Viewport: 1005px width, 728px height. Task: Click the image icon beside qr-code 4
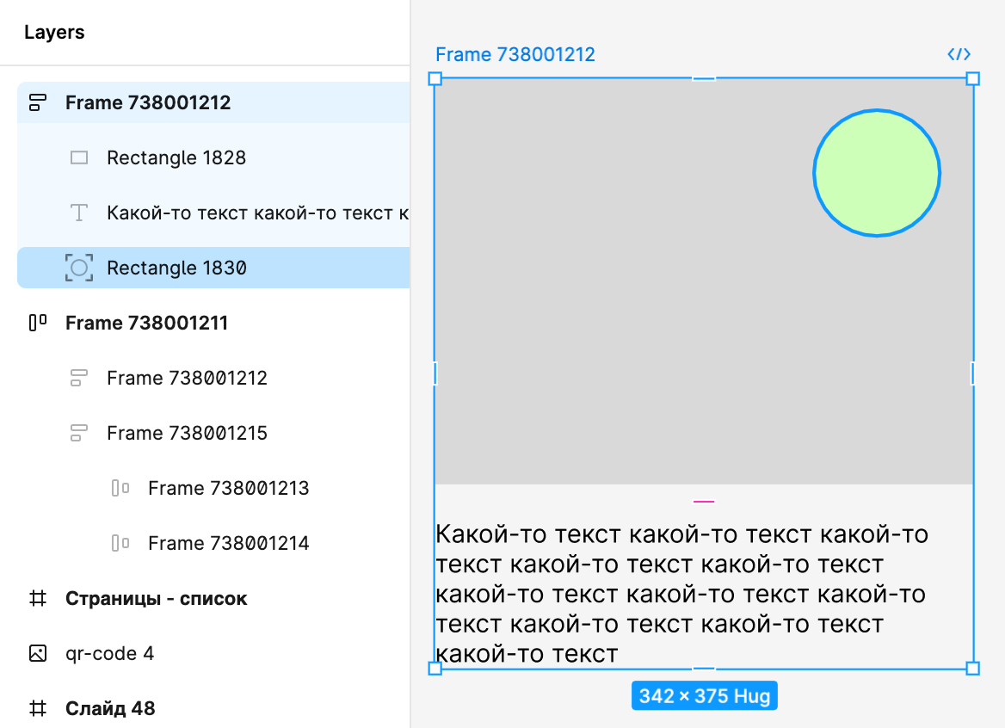38,654
